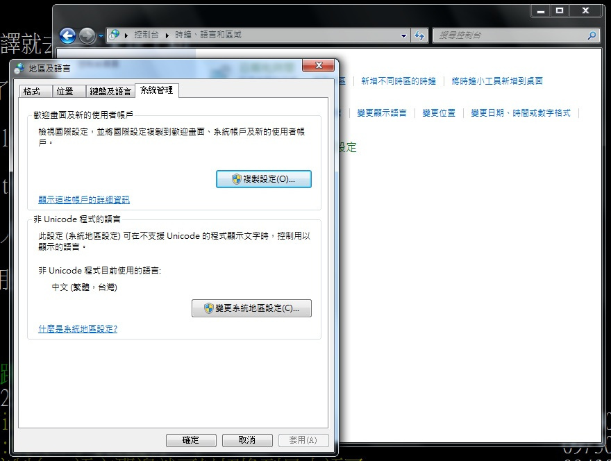Open 變更顯示語言 link

pyautogui.click(x=381, y=113)
